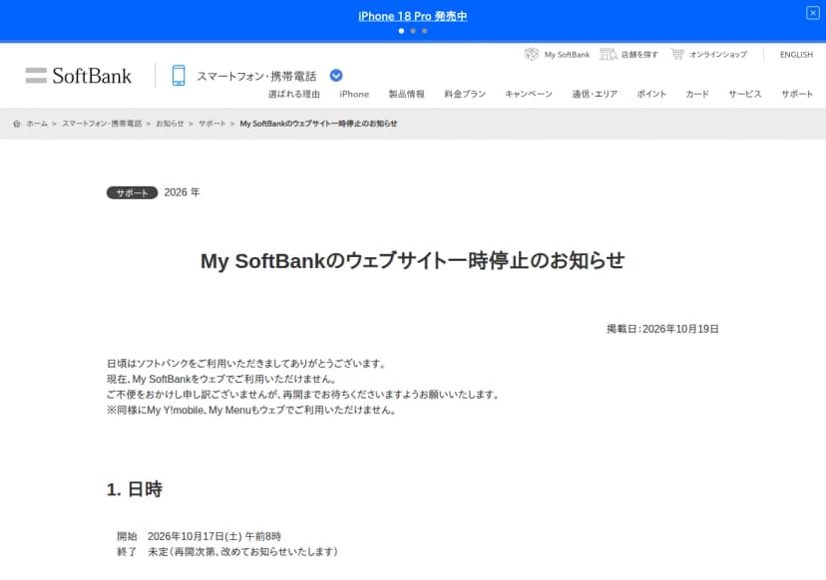Open サポート navigation menu item
826x580 pixels.
pos(796,95)
